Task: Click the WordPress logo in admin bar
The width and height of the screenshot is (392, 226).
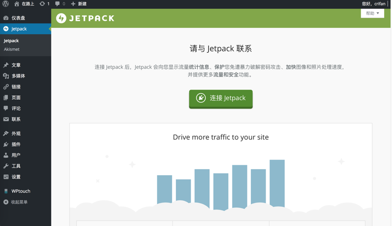Action: [x=5, y=4]
